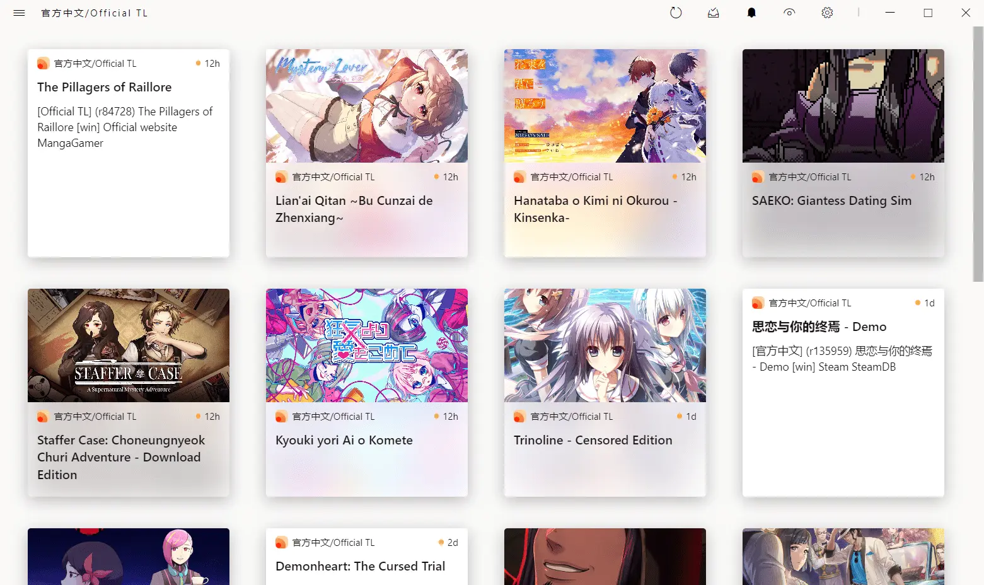Click feed icon on The Pillagers of Raillore card
Screen dimensions: 984x585
coord(43,64)
